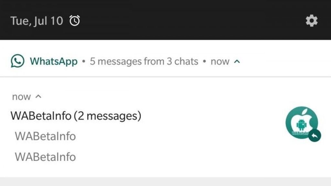Tap the empty dark quick-settings header bar
The width and height of the screenshot is (331, 186).
click(190, 20)
